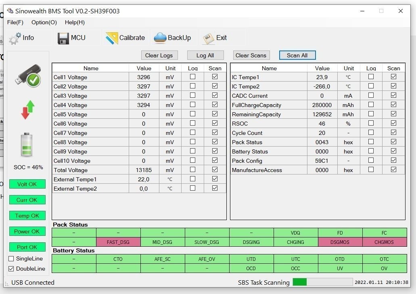Click the Exit icon
The height and width of the screenshot is (294, 416).
coord(209,38)
